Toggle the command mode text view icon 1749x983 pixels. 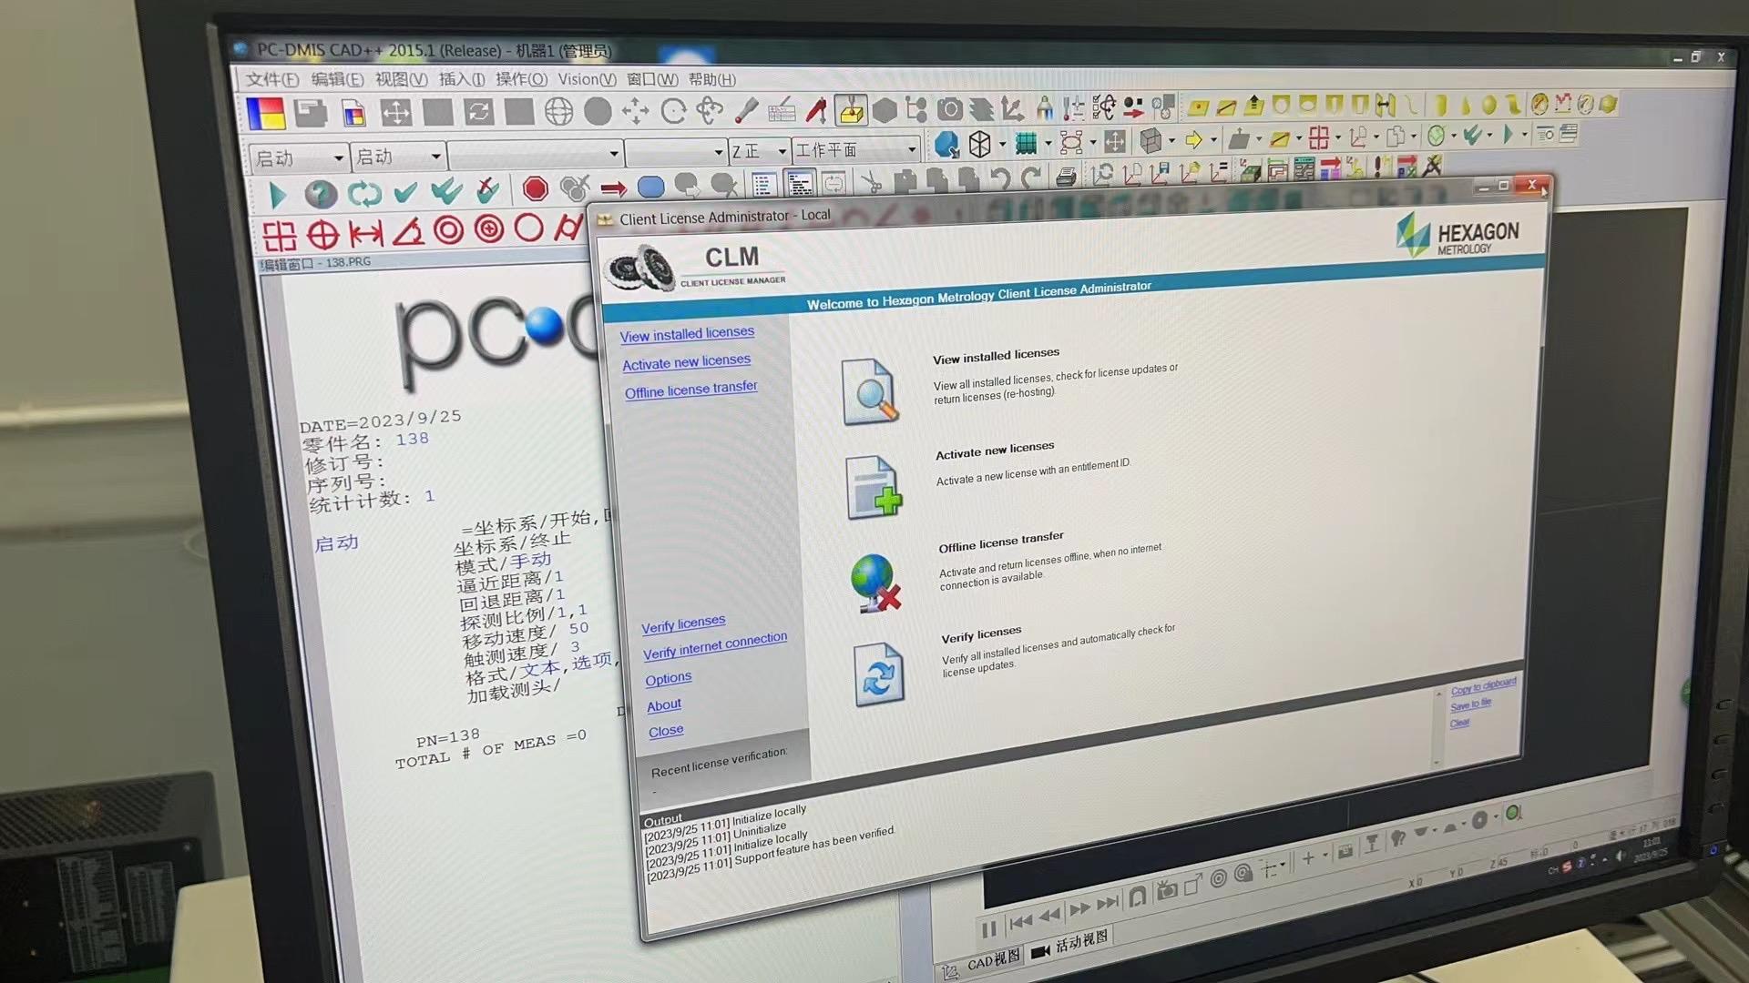pos(800,184)
